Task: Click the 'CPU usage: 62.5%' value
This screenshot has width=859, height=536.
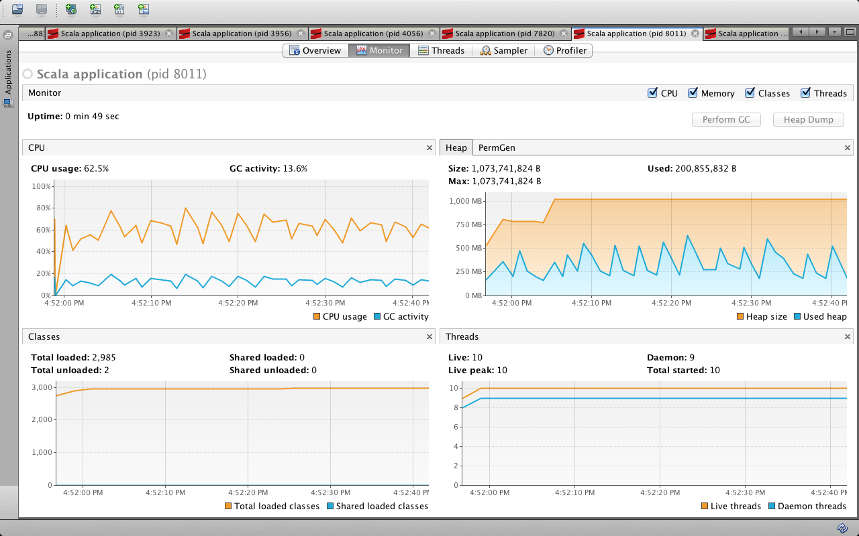Action: (70, 169)
